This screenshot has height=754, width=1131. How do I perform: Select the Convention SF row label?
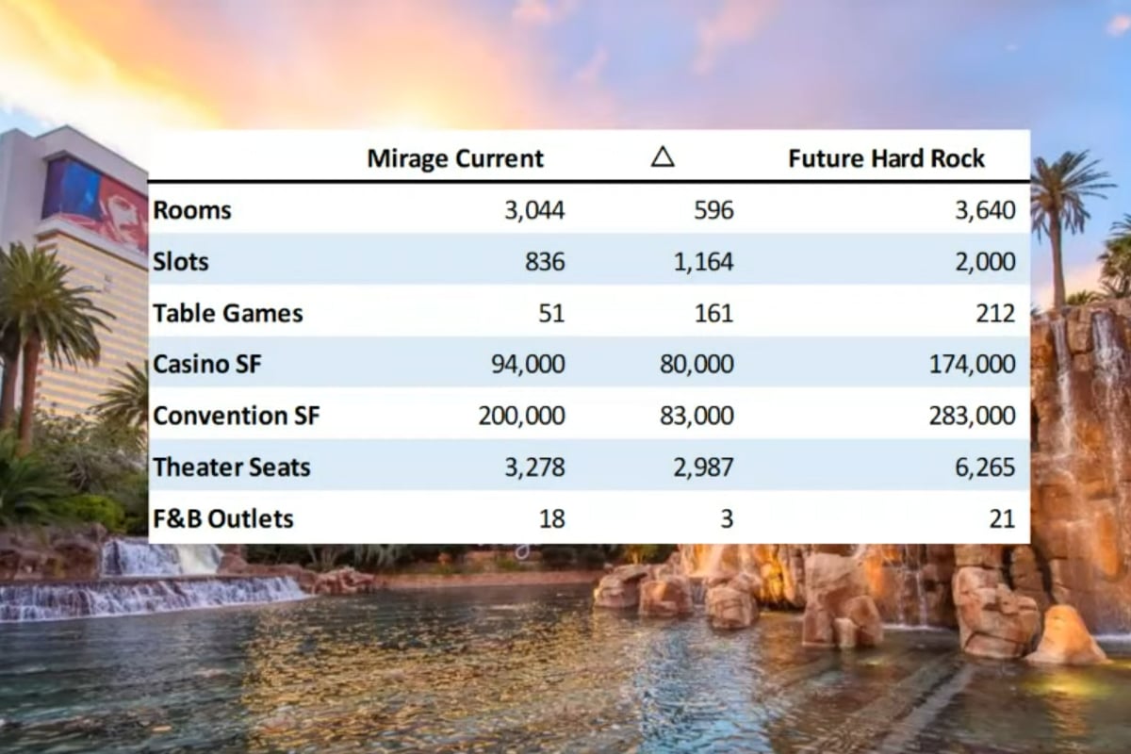click(x=236, y=416)
